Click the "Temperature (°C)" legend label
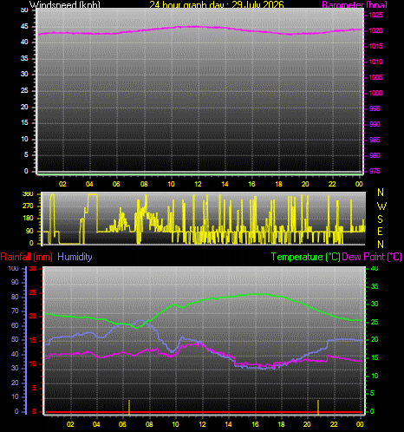The width and height of the screenshot is (404, 432). (306, 257)
